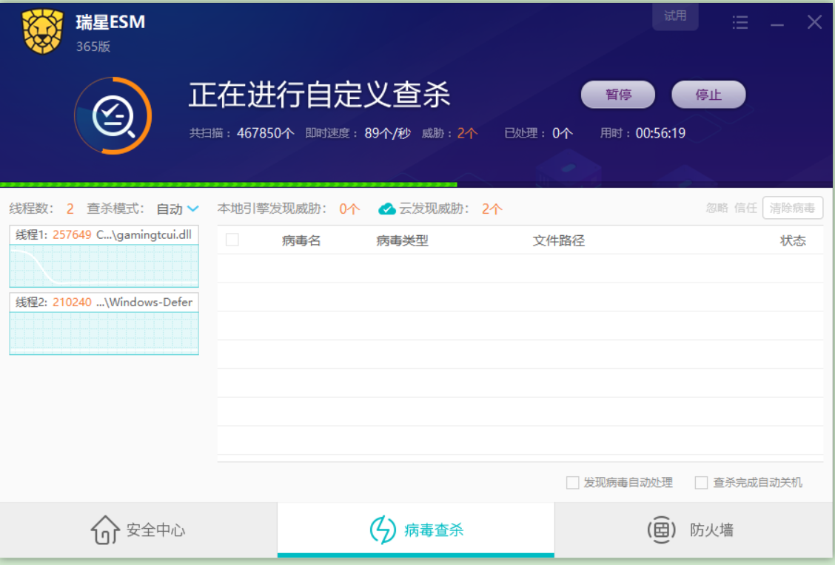Click the 瑞星ESM product title
This screenshot has height=565, width=835.
110,21
